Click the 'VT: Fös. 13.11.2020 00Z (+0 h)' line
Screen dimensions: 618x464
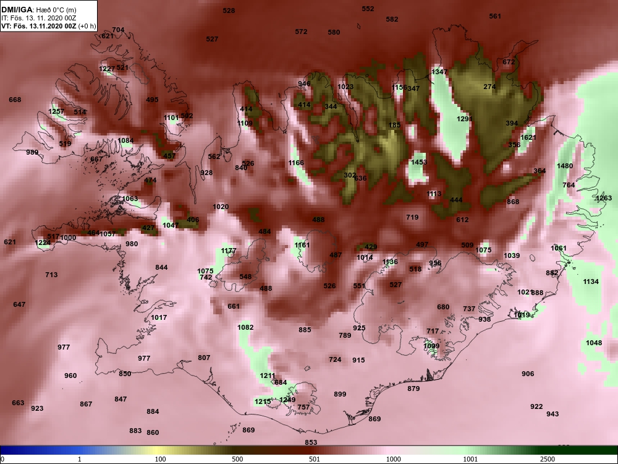tap(48, 26)
